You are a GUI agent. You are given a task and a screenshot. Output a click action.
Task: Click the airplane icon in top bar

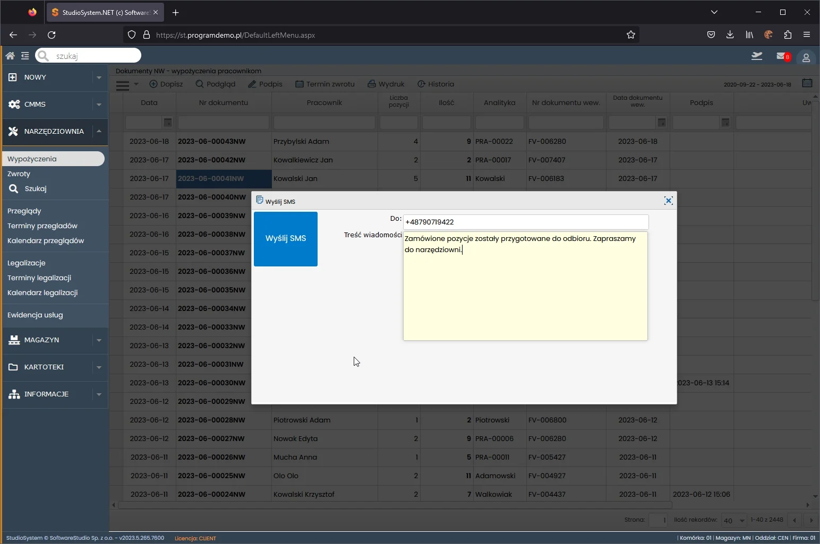pos(757,56)
